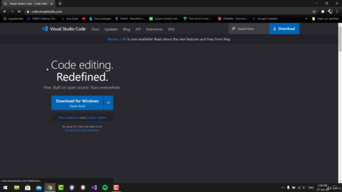Open the colorful cube app in the taskbar
342x192 pixels.
[x=83, y=187]
